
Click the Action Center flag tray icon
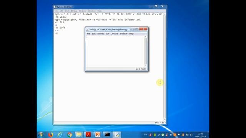coord(179,135)
